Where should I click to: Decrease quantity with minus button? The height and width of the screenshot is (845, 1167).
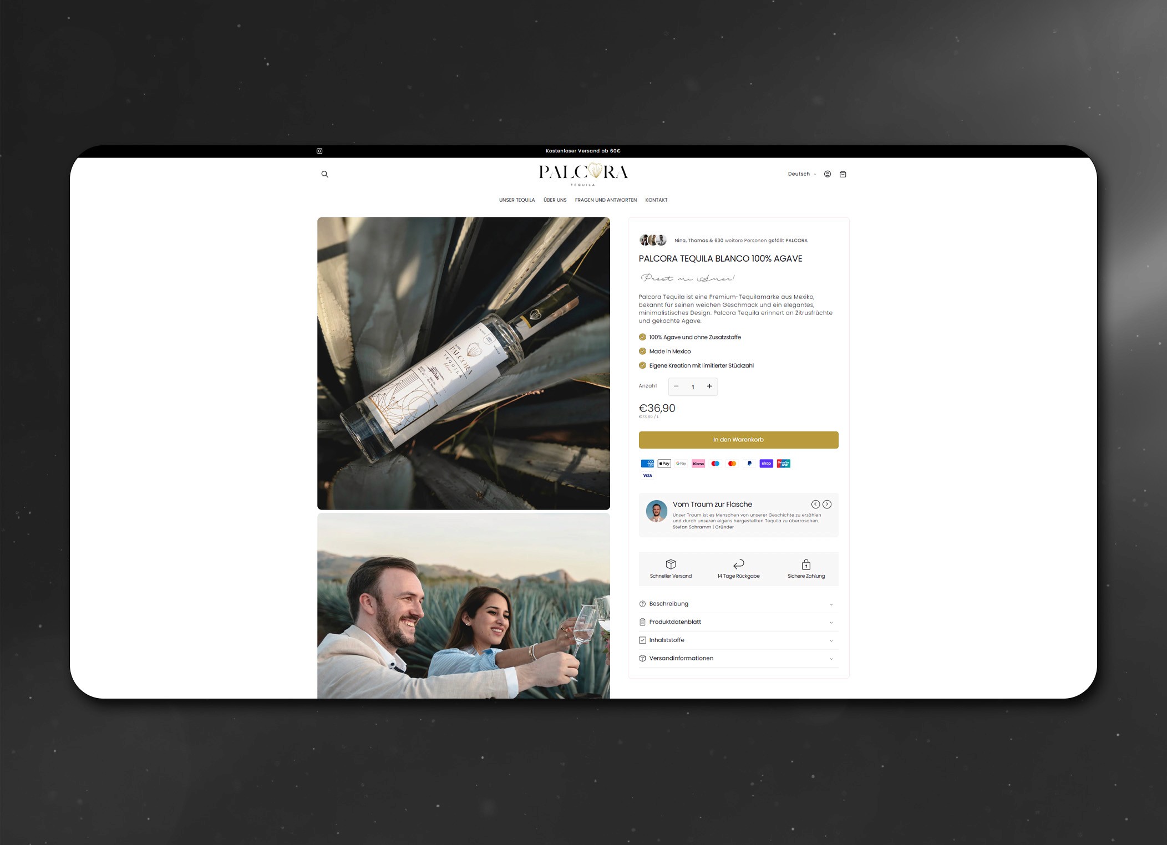(x=676, y=386)
